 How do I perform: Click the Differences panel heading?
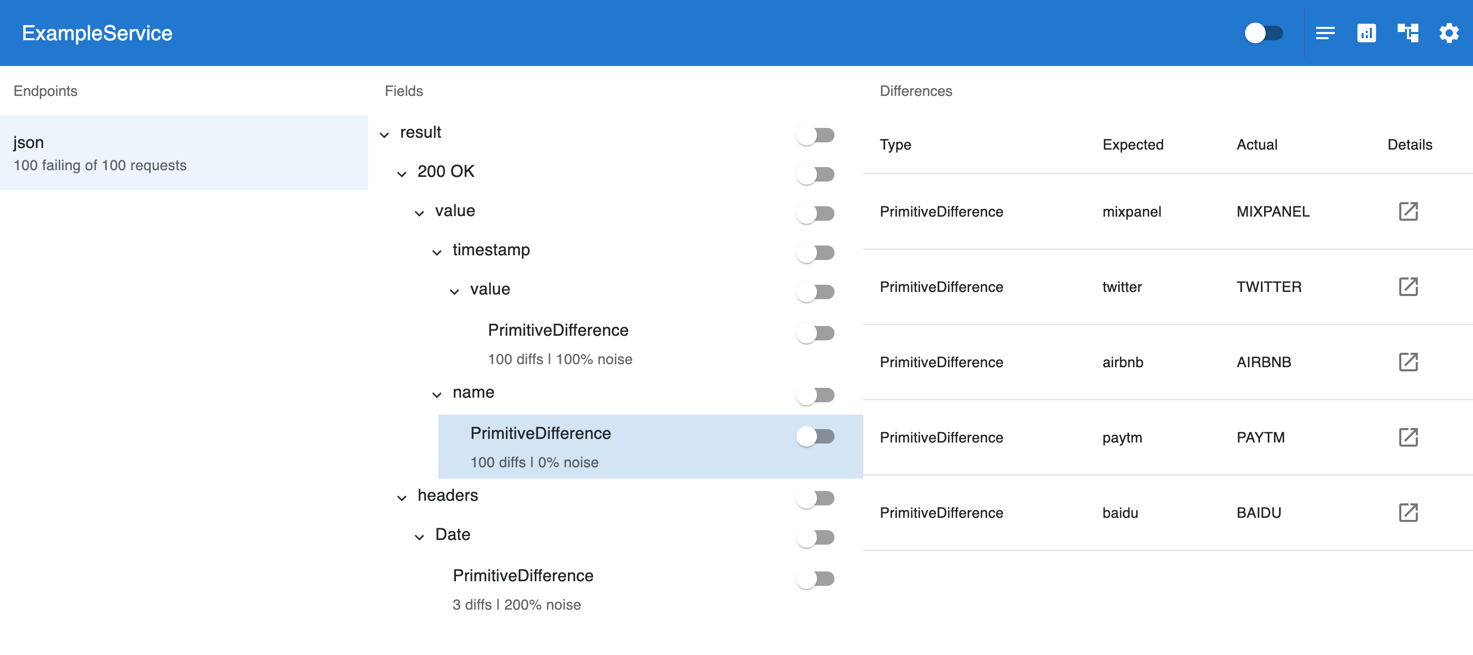point(915,91)
